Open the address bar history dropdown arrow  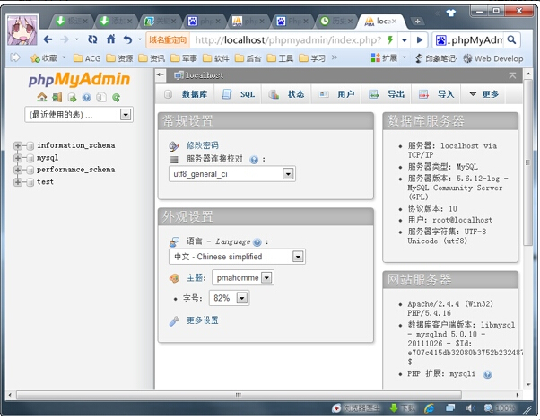(405, 40)
